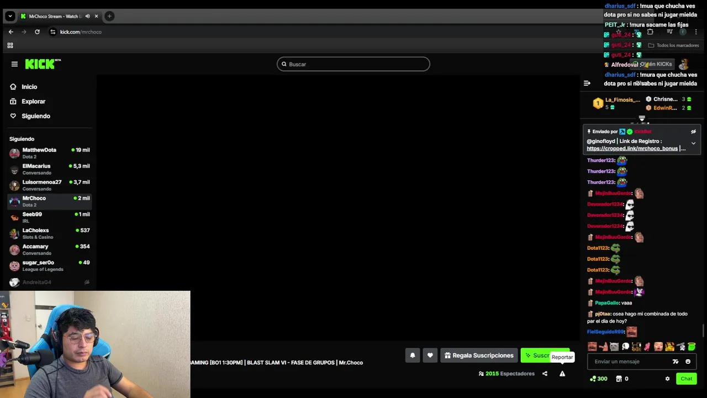Report the stream with the warning triangle icon

562,374
